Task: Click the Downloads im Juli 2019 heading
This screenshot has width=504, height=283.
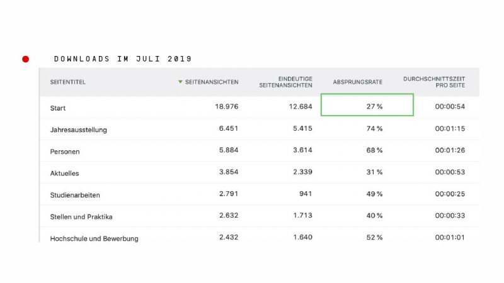Action: (x=123, y=58)
